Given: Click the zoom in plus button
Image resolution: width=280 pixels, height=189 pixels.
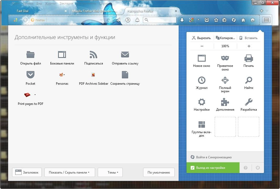Looking at the screenshot, I should tap(249, 46).
